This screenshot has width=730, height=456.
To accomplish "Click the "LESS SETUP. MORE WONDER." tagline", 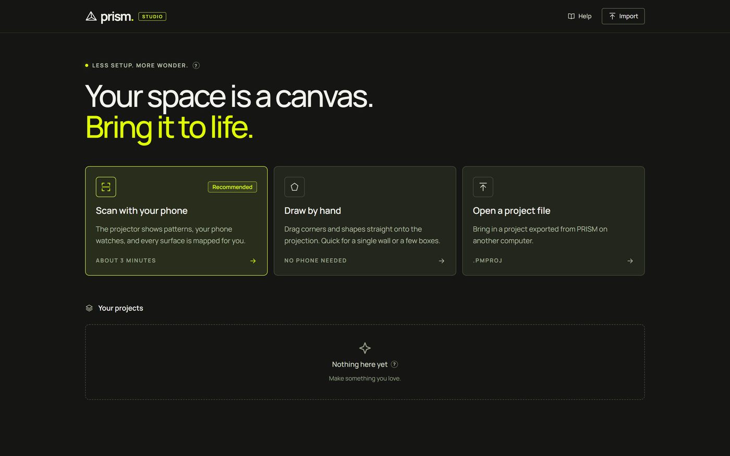I will (x=140, y=66).
